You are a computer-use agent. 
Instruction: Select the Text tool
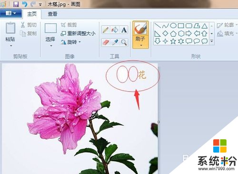coord(124,30)
